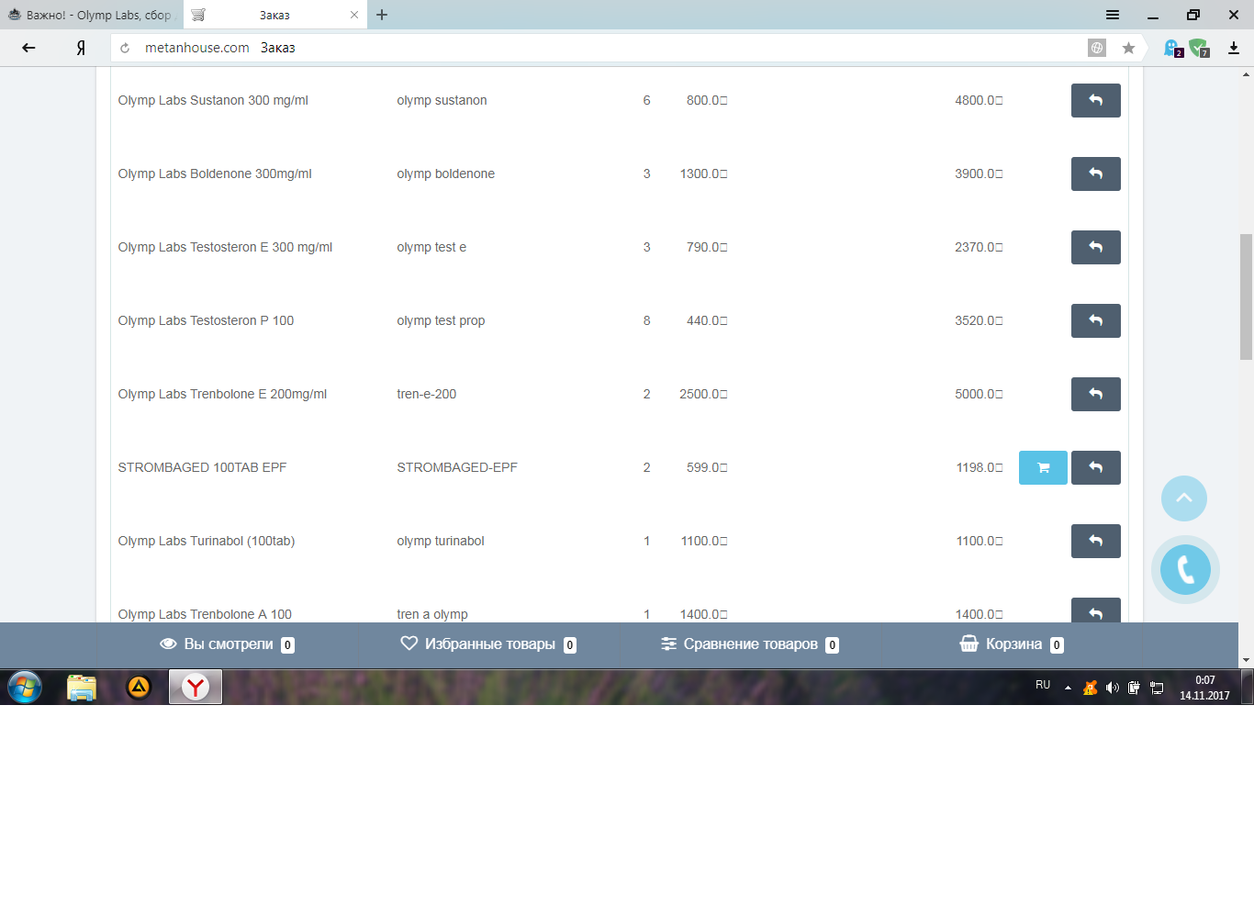Viewport: 1254px width, 918px height.
Task: Click the translate page icon in address bar
Action: pos(1097,48)
